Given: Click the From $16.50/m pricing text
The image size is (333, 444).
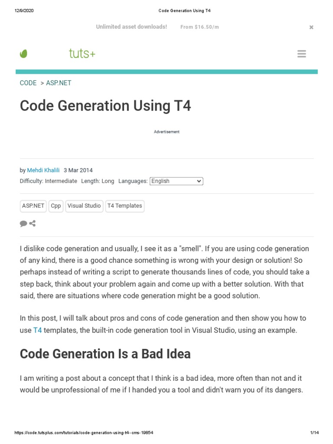Looking at the screenshot, I should click(199, 27).
